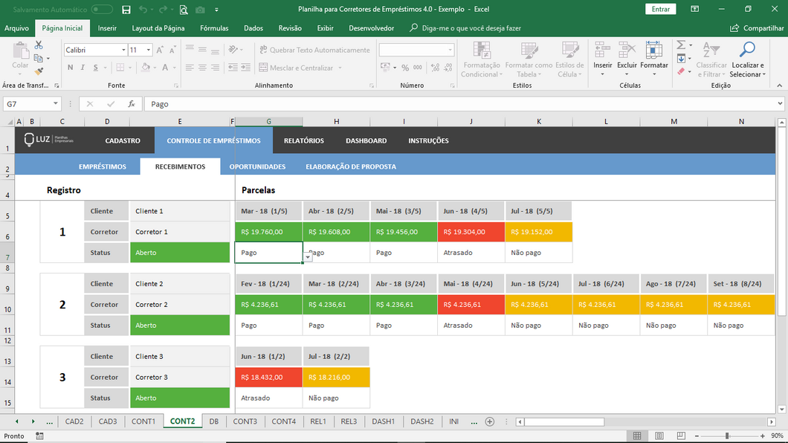Click the Entrar sign-in button

(660, 9)
